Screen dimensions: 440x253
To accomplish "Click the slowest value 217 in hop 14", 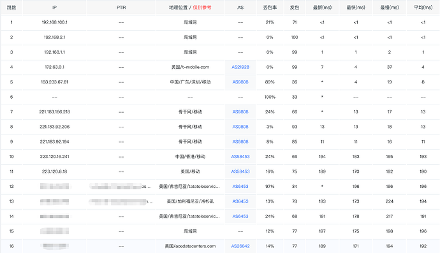I will click(390, 216).
